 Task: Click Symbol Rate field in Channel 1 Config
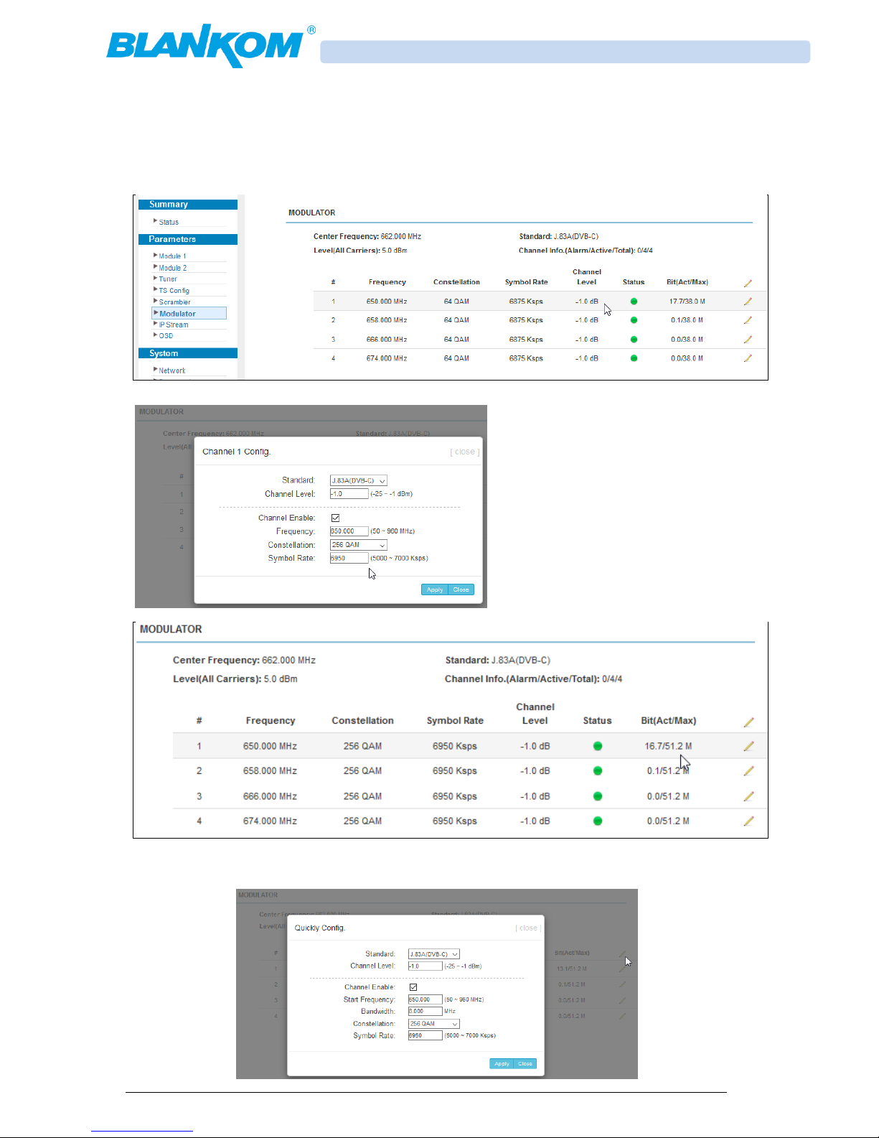pos(349,558)
